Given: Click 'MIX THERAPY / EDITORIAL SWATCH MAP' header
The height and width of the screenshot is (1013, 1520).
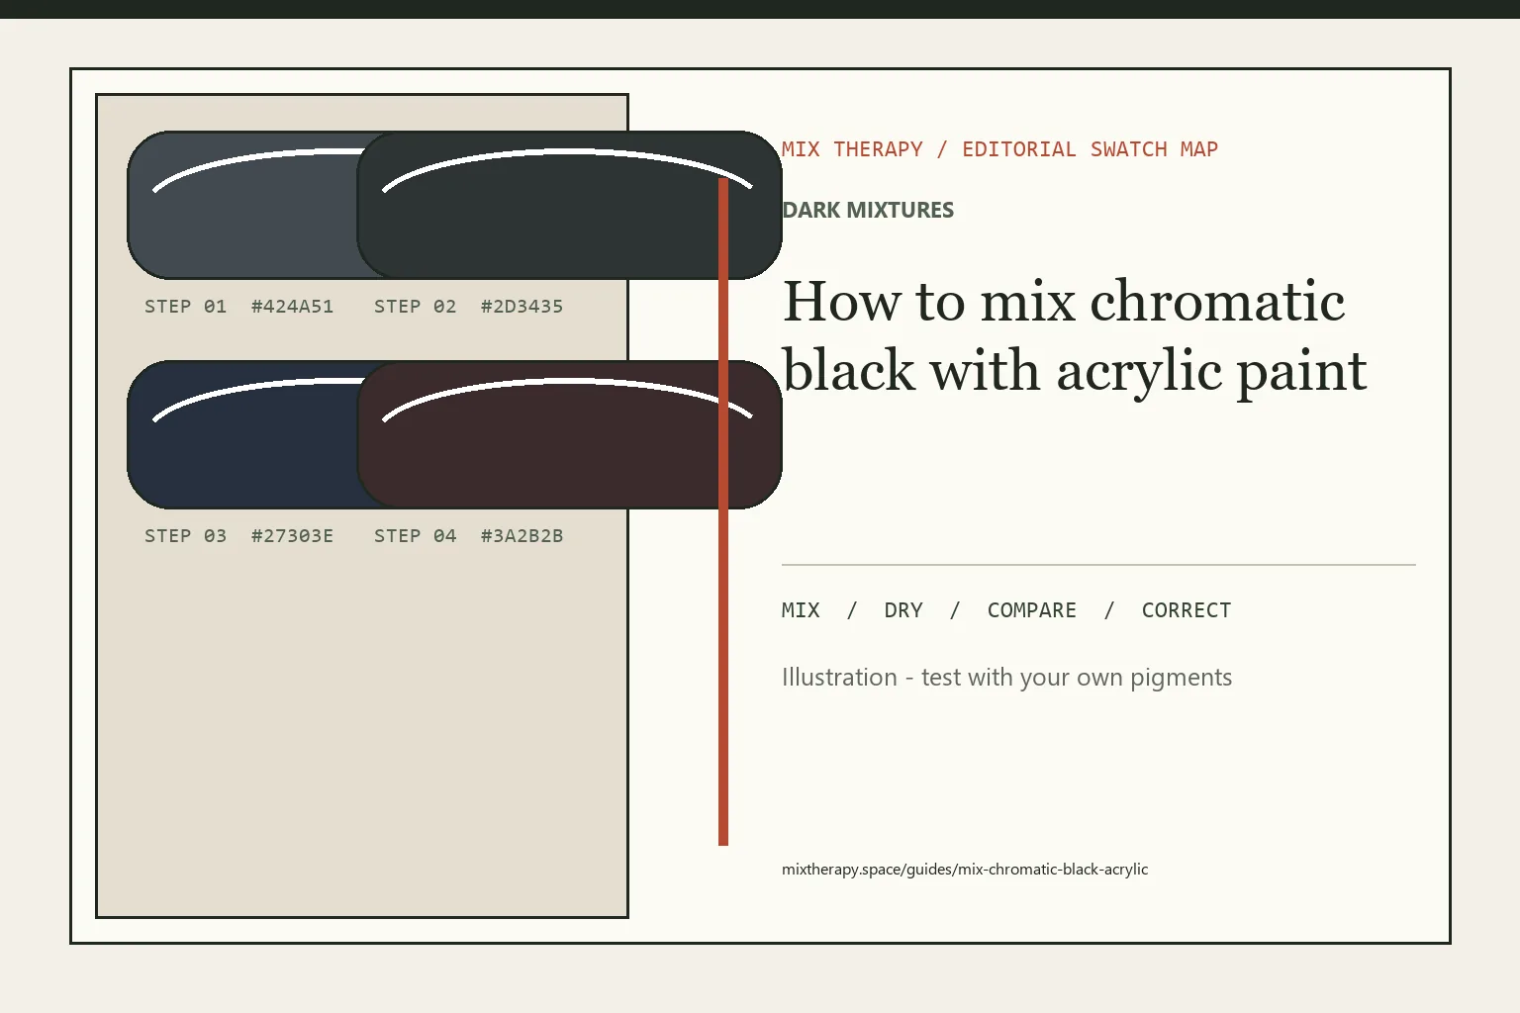Looking at the screenshot, I should (x=999, y=149).
